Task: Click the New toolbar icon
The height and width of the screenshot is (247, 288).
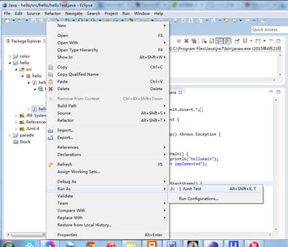Action: (x=8, y=20)
